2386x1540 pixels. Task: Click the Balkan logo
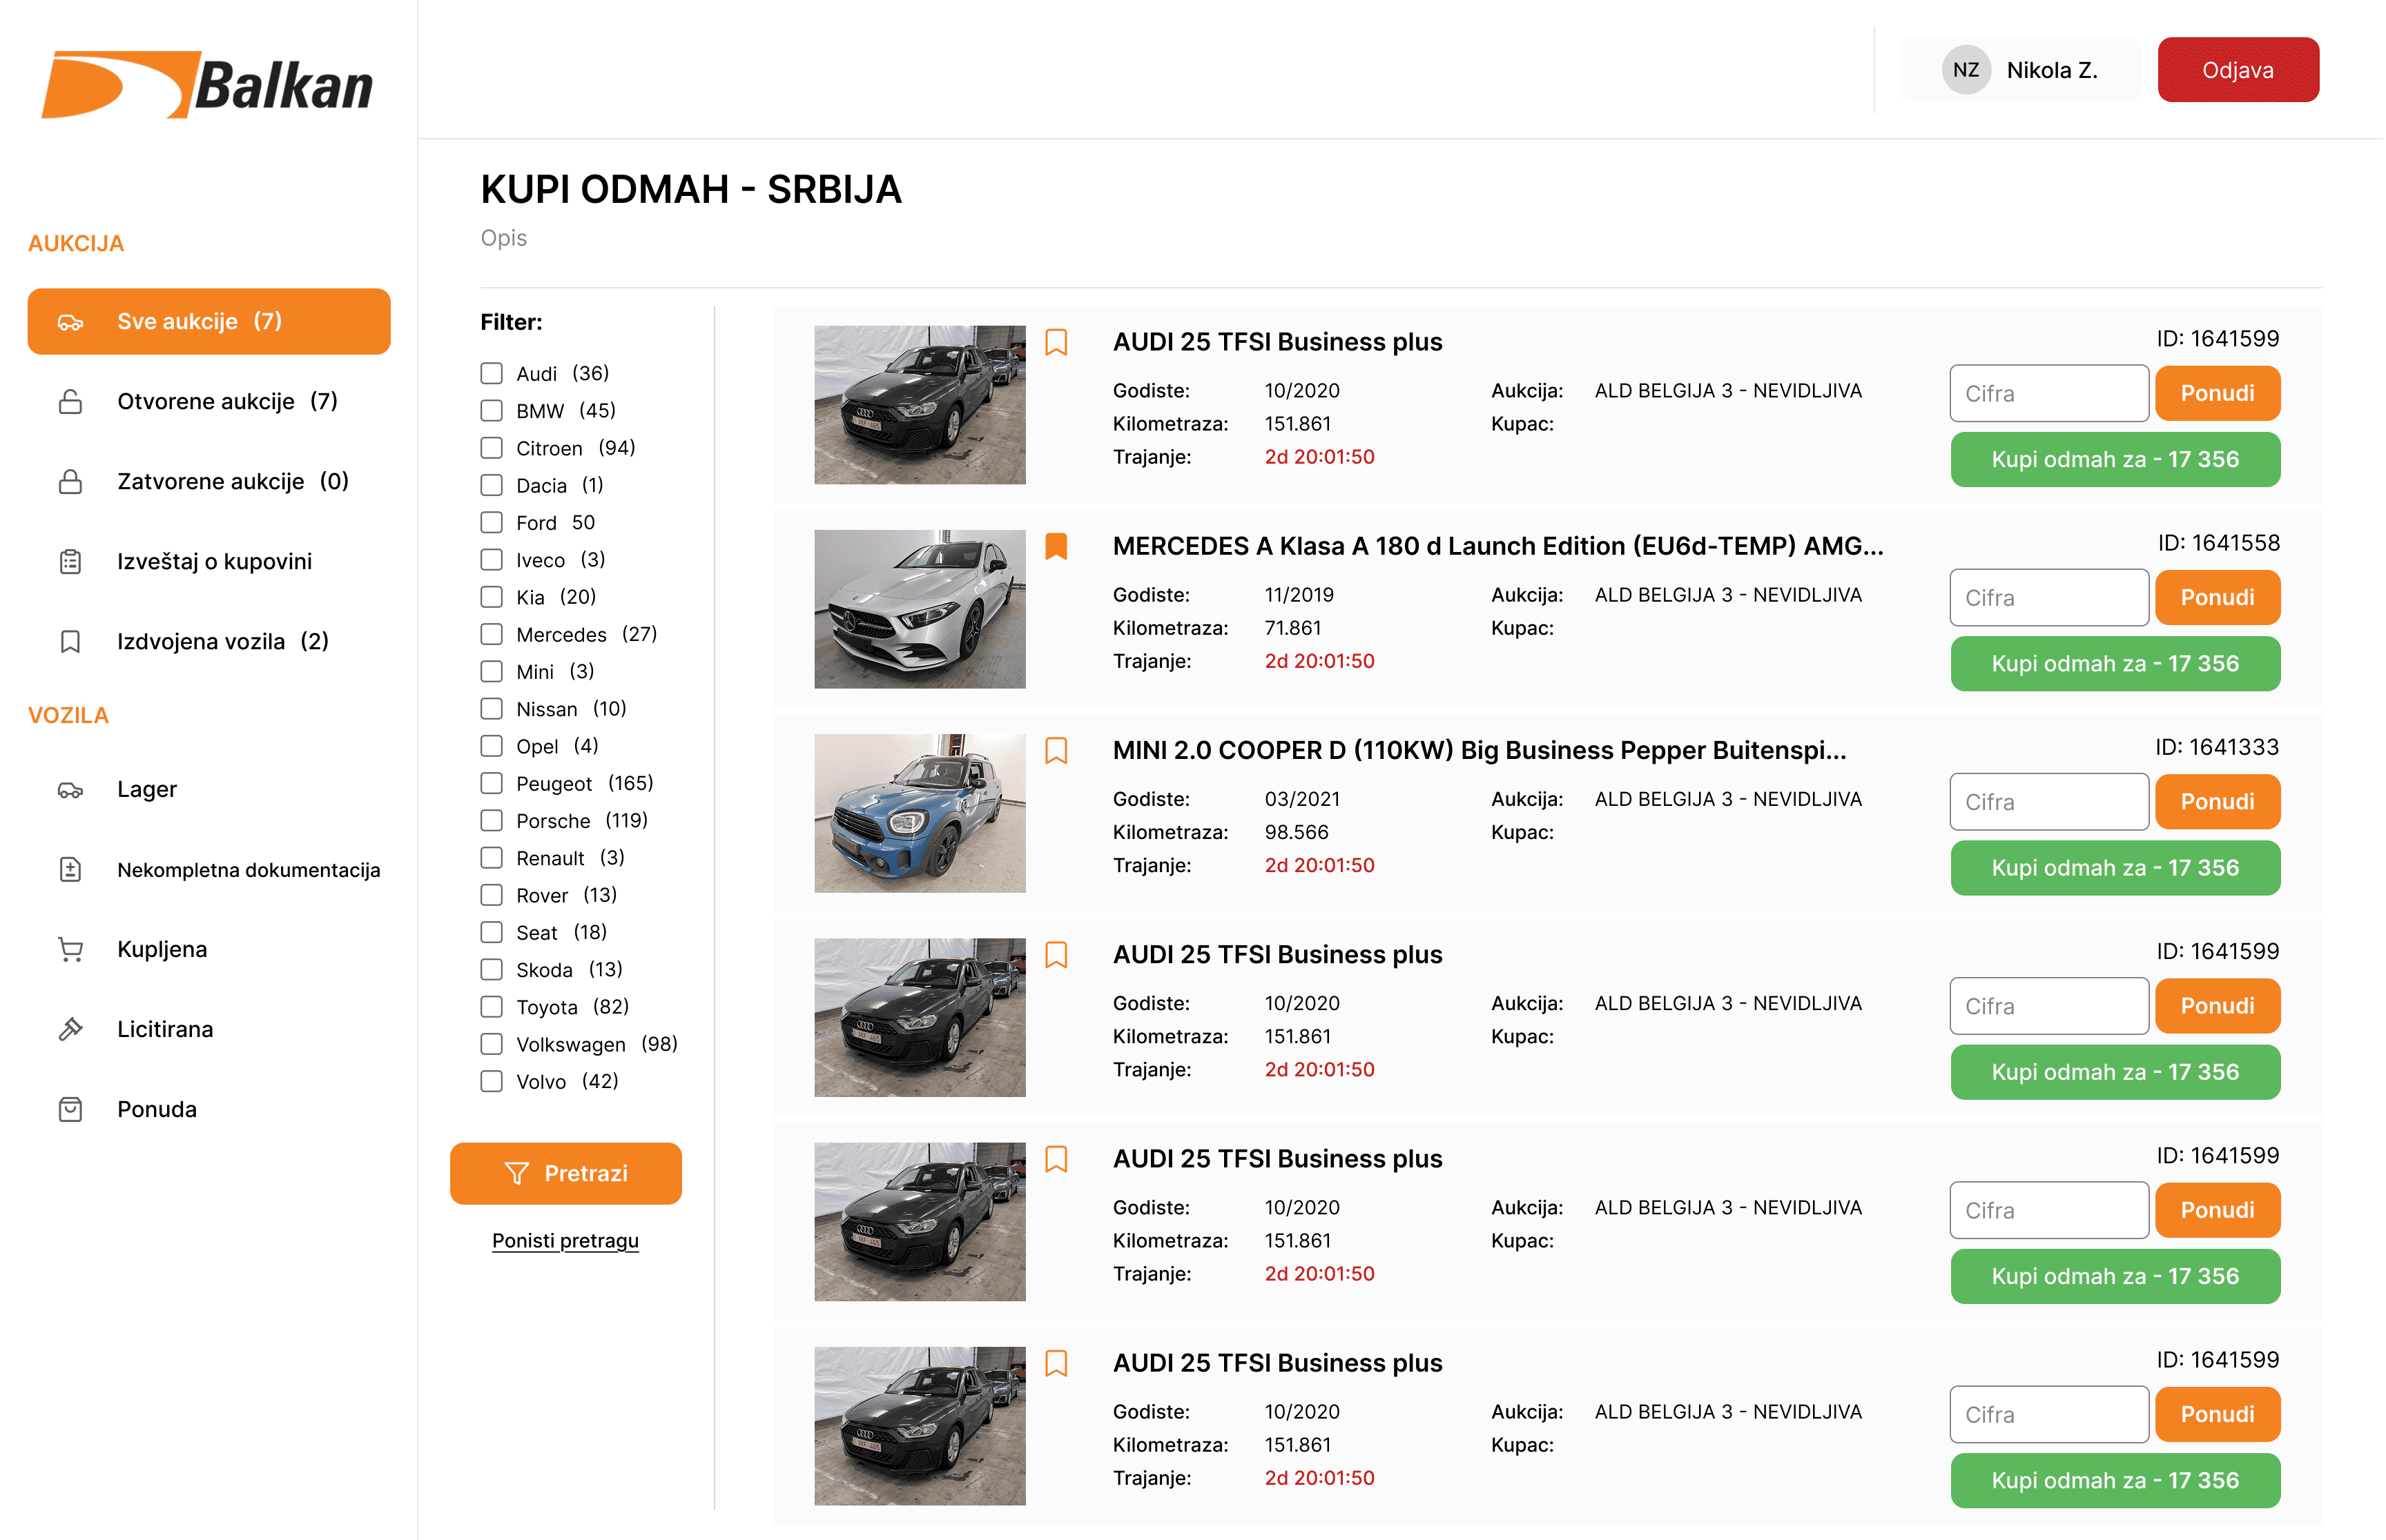pyautogui.click(x=207, y=85)
